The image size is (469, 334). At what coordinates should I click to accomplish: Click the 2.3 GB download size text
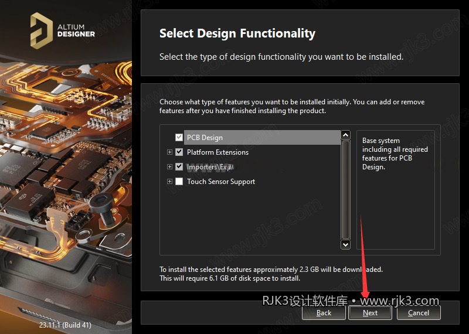(x=309, y=270)
